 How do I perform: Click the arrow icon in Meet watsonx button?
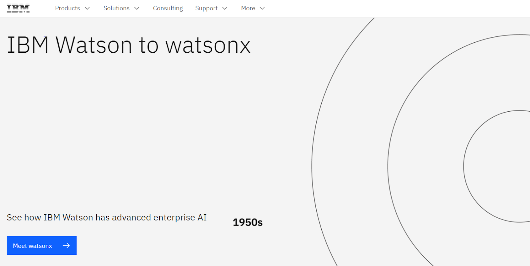pos(66,245)
